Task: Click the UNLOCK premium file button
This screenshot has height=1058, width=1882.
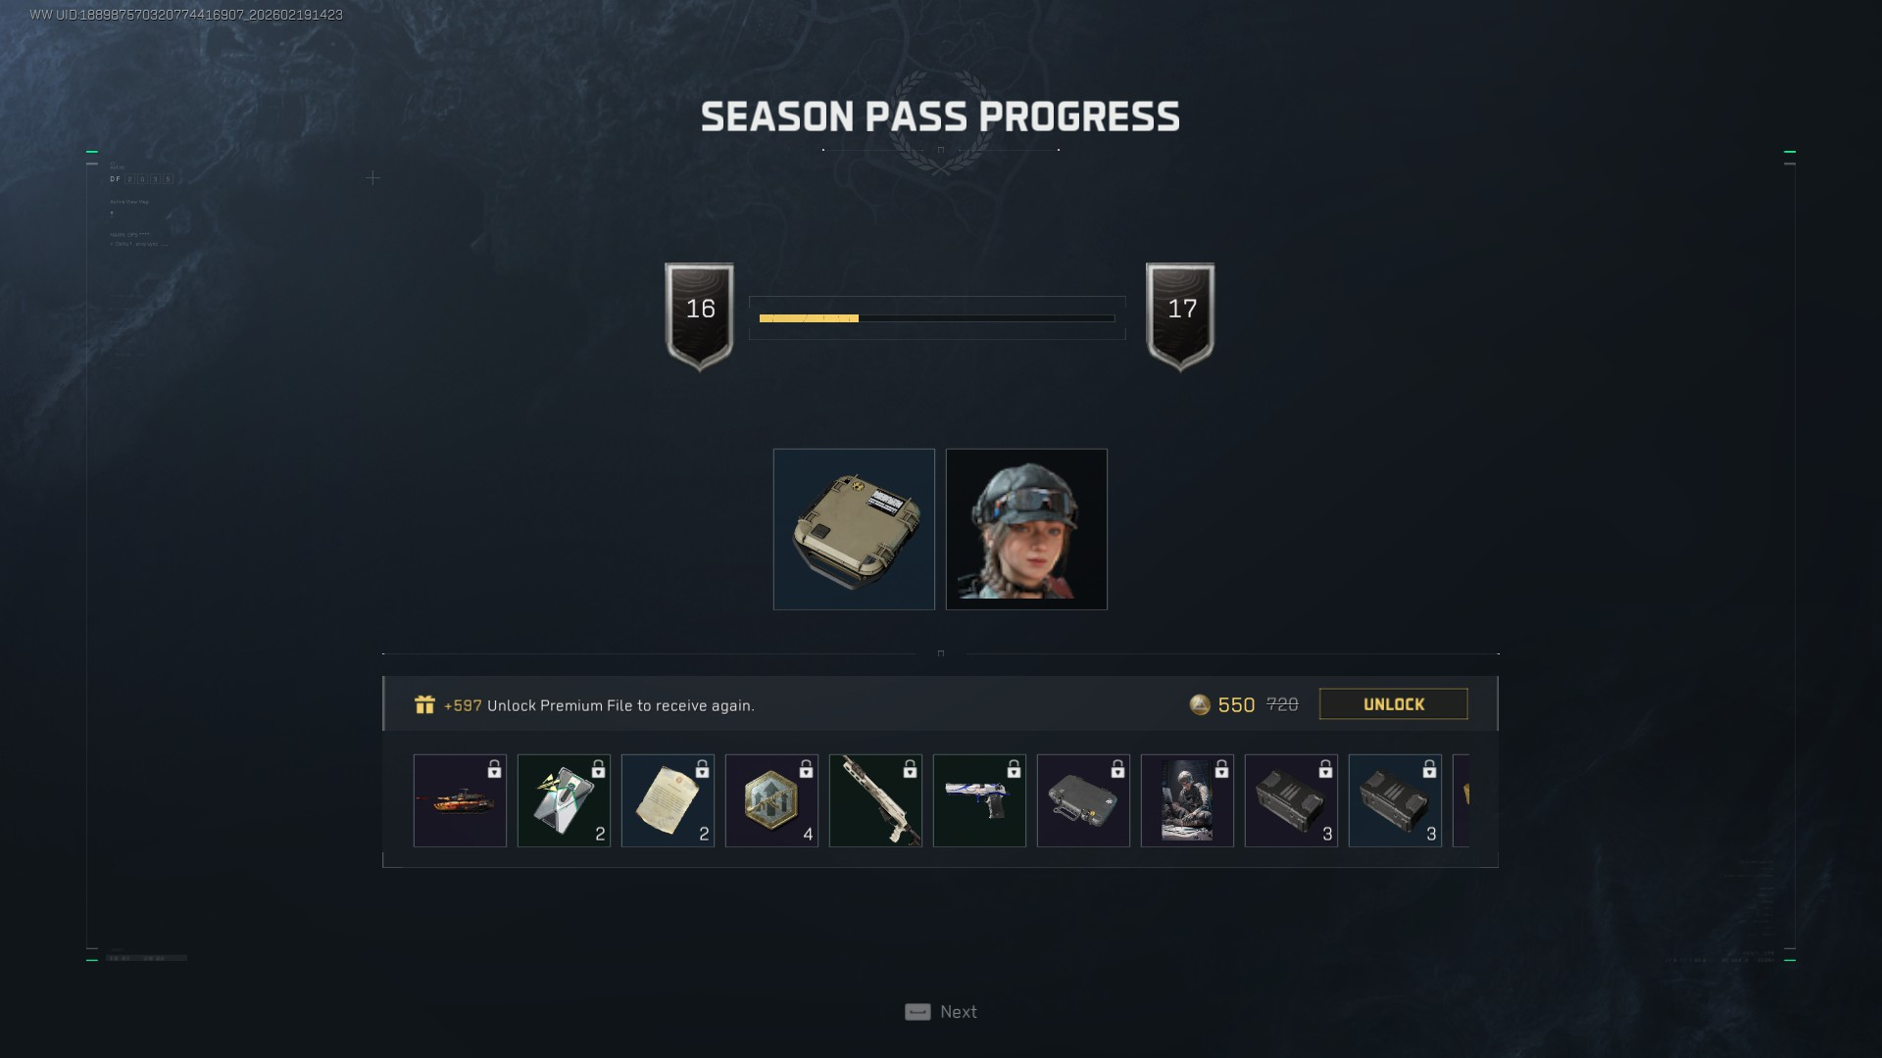Action: click(1393, 704)
